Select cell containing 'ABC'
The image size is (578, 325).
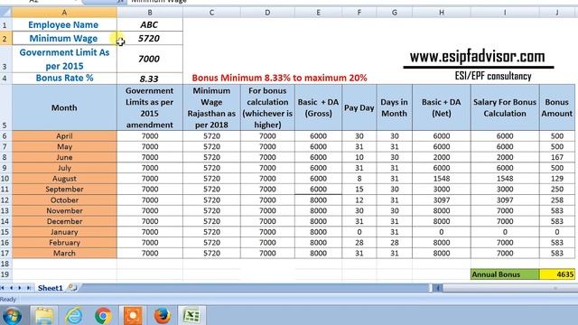150,24
